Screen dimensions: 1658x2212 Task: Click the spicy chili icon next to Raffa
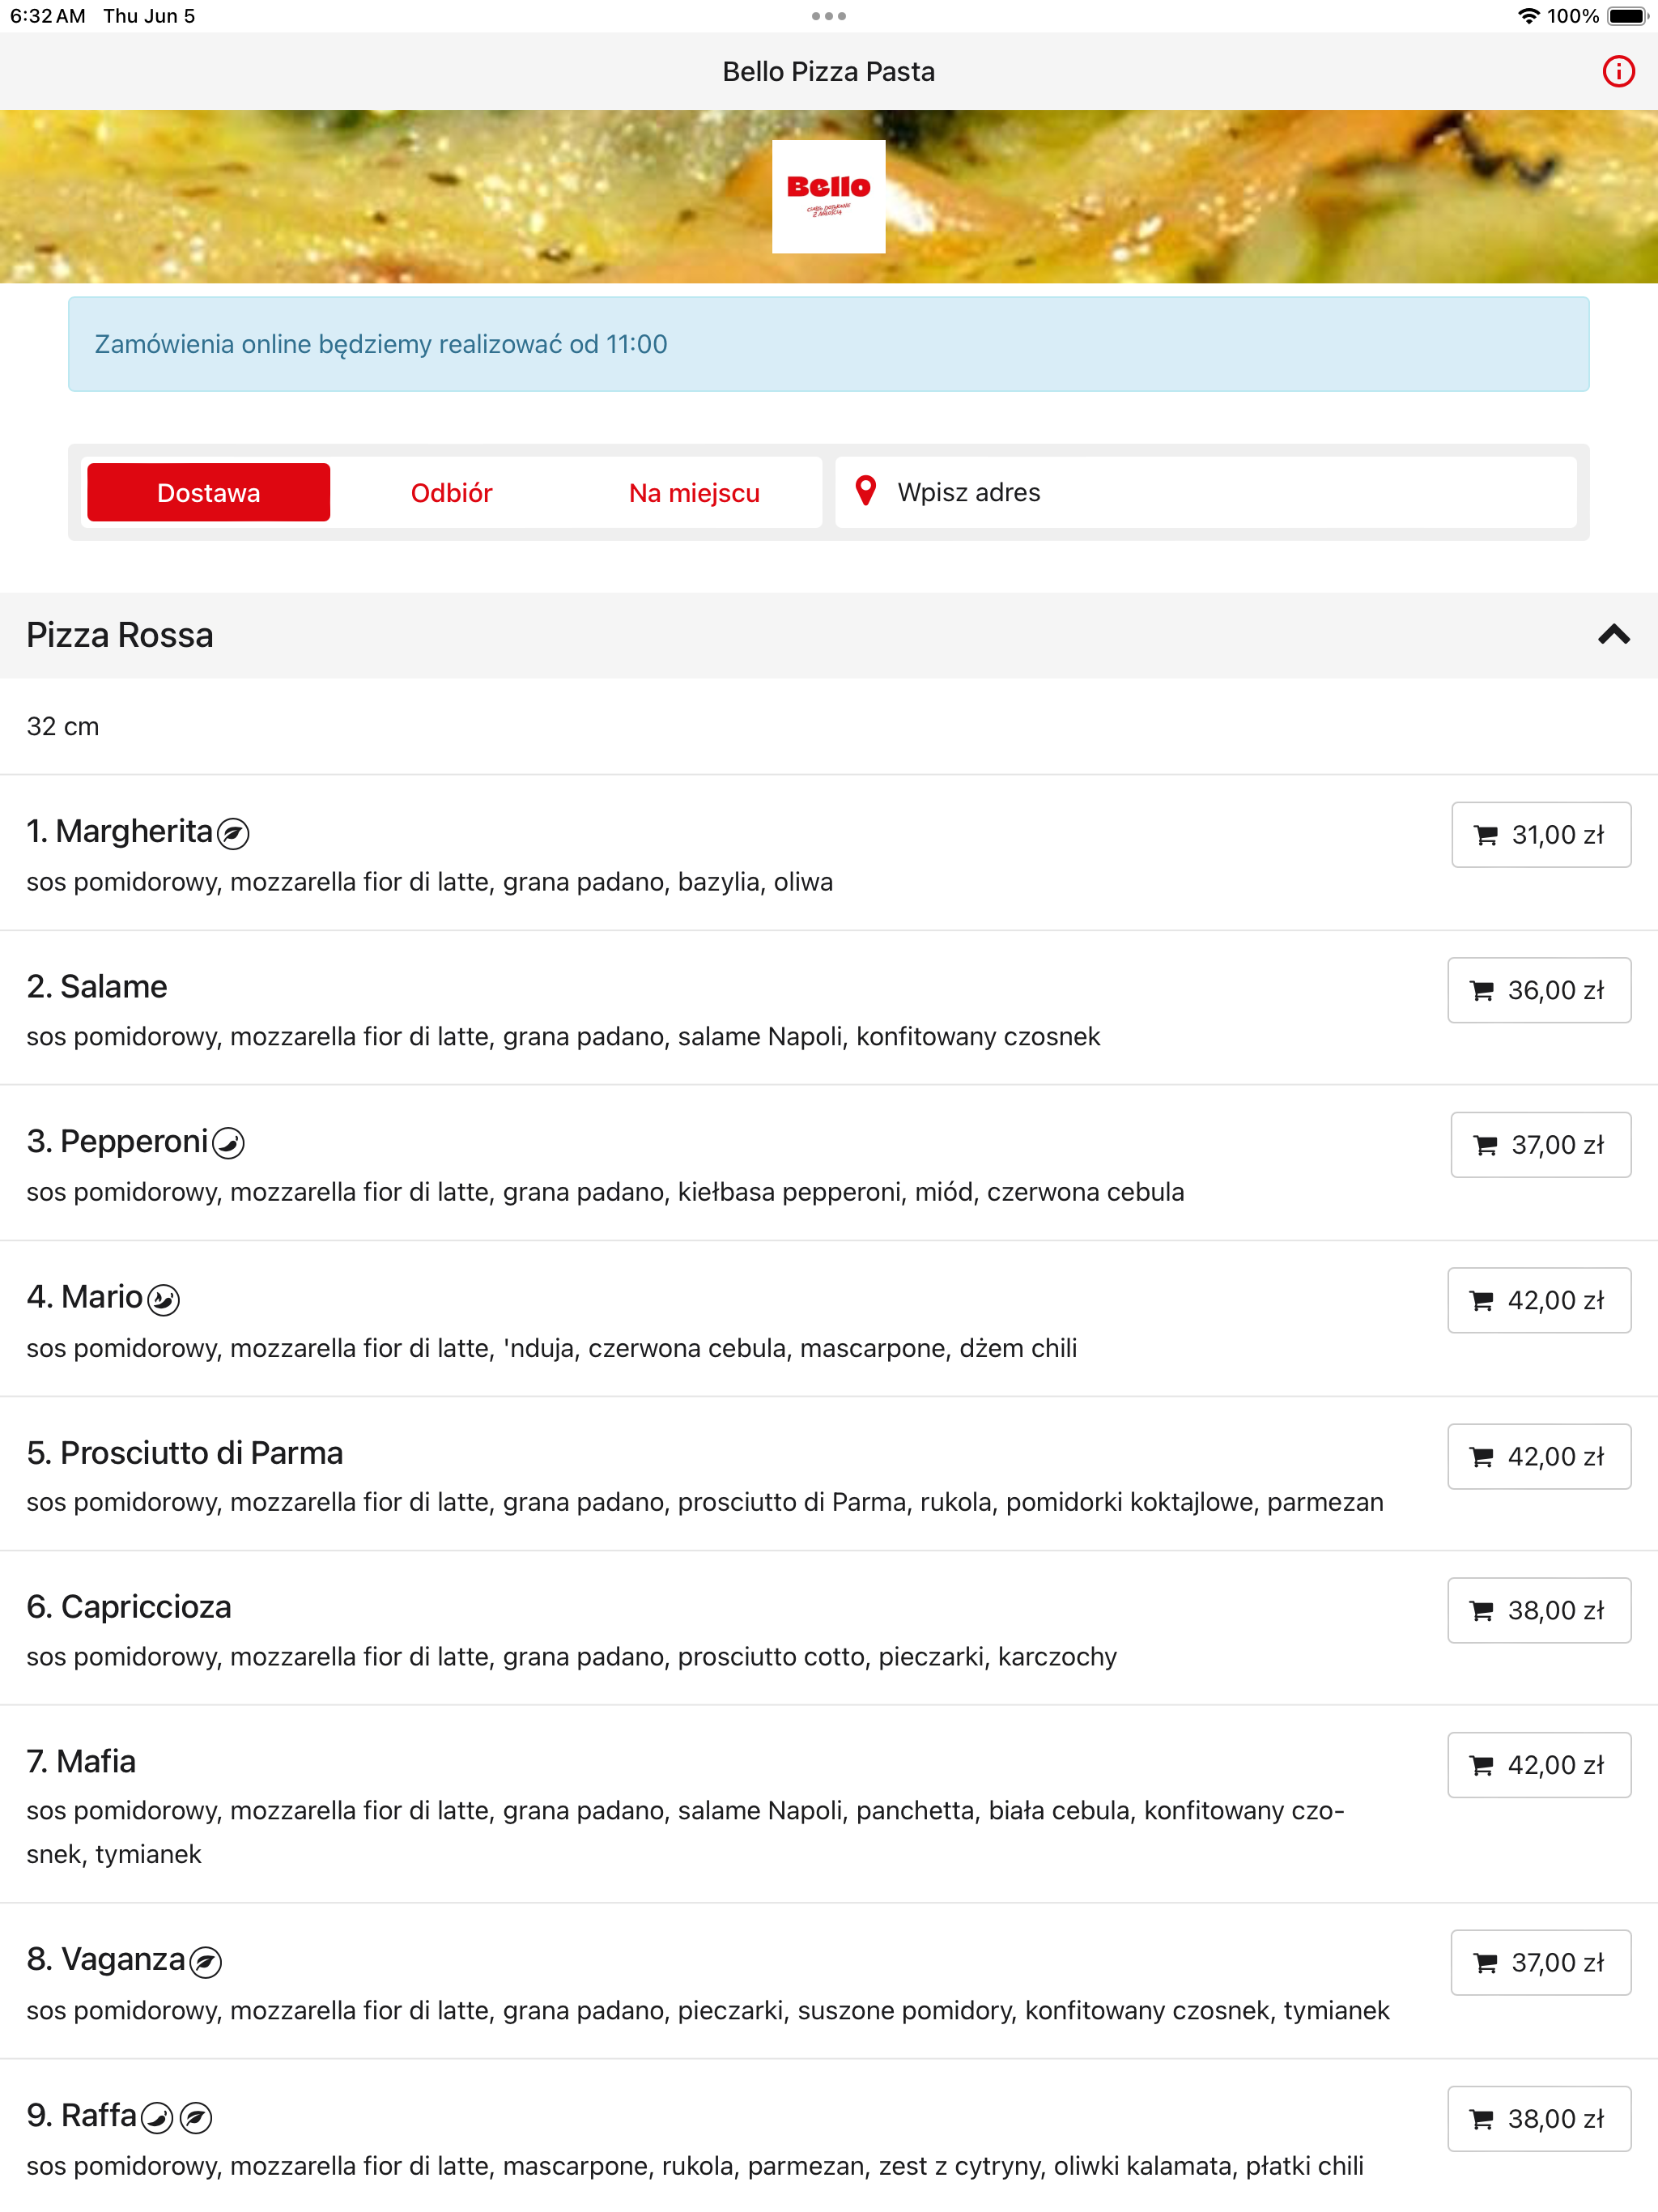157,2118
